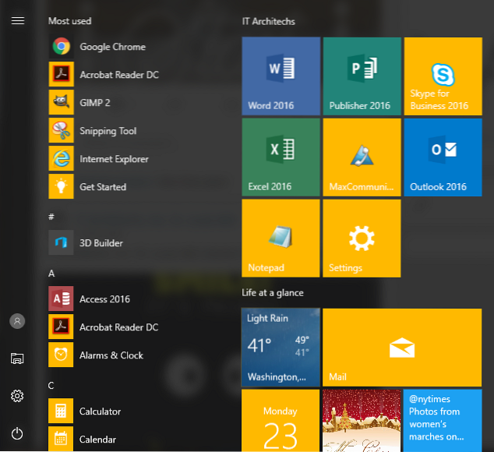Select 3D Builder in the app list
The width and height of the screenshot is (494, 452).
click(101, 243)
